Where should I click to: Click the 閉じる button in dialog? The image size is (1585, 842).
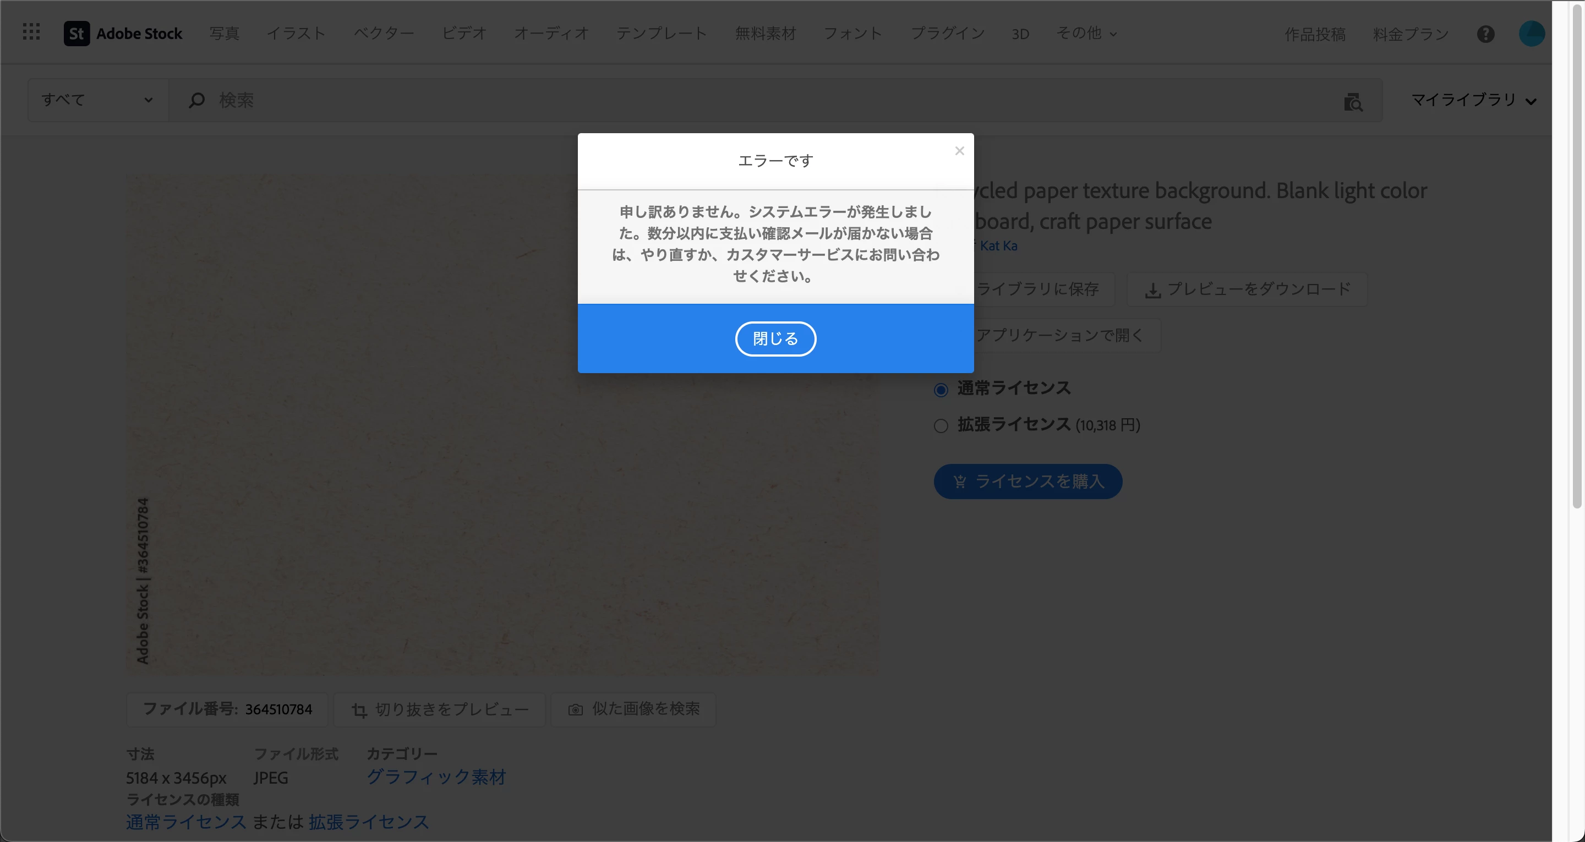point(775,338)
